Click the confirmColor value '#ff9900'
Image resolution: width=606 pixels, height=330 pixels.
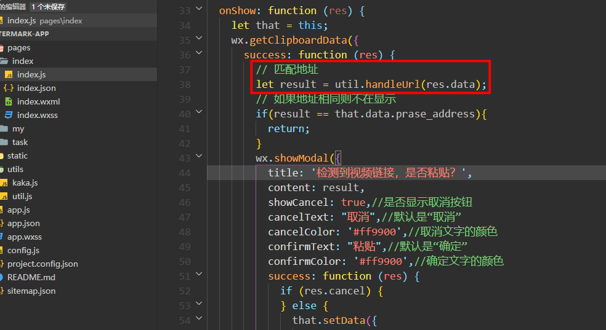coord(381,261)
